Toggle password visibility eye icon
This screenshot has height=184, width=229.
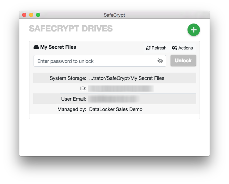coord(160,61)
